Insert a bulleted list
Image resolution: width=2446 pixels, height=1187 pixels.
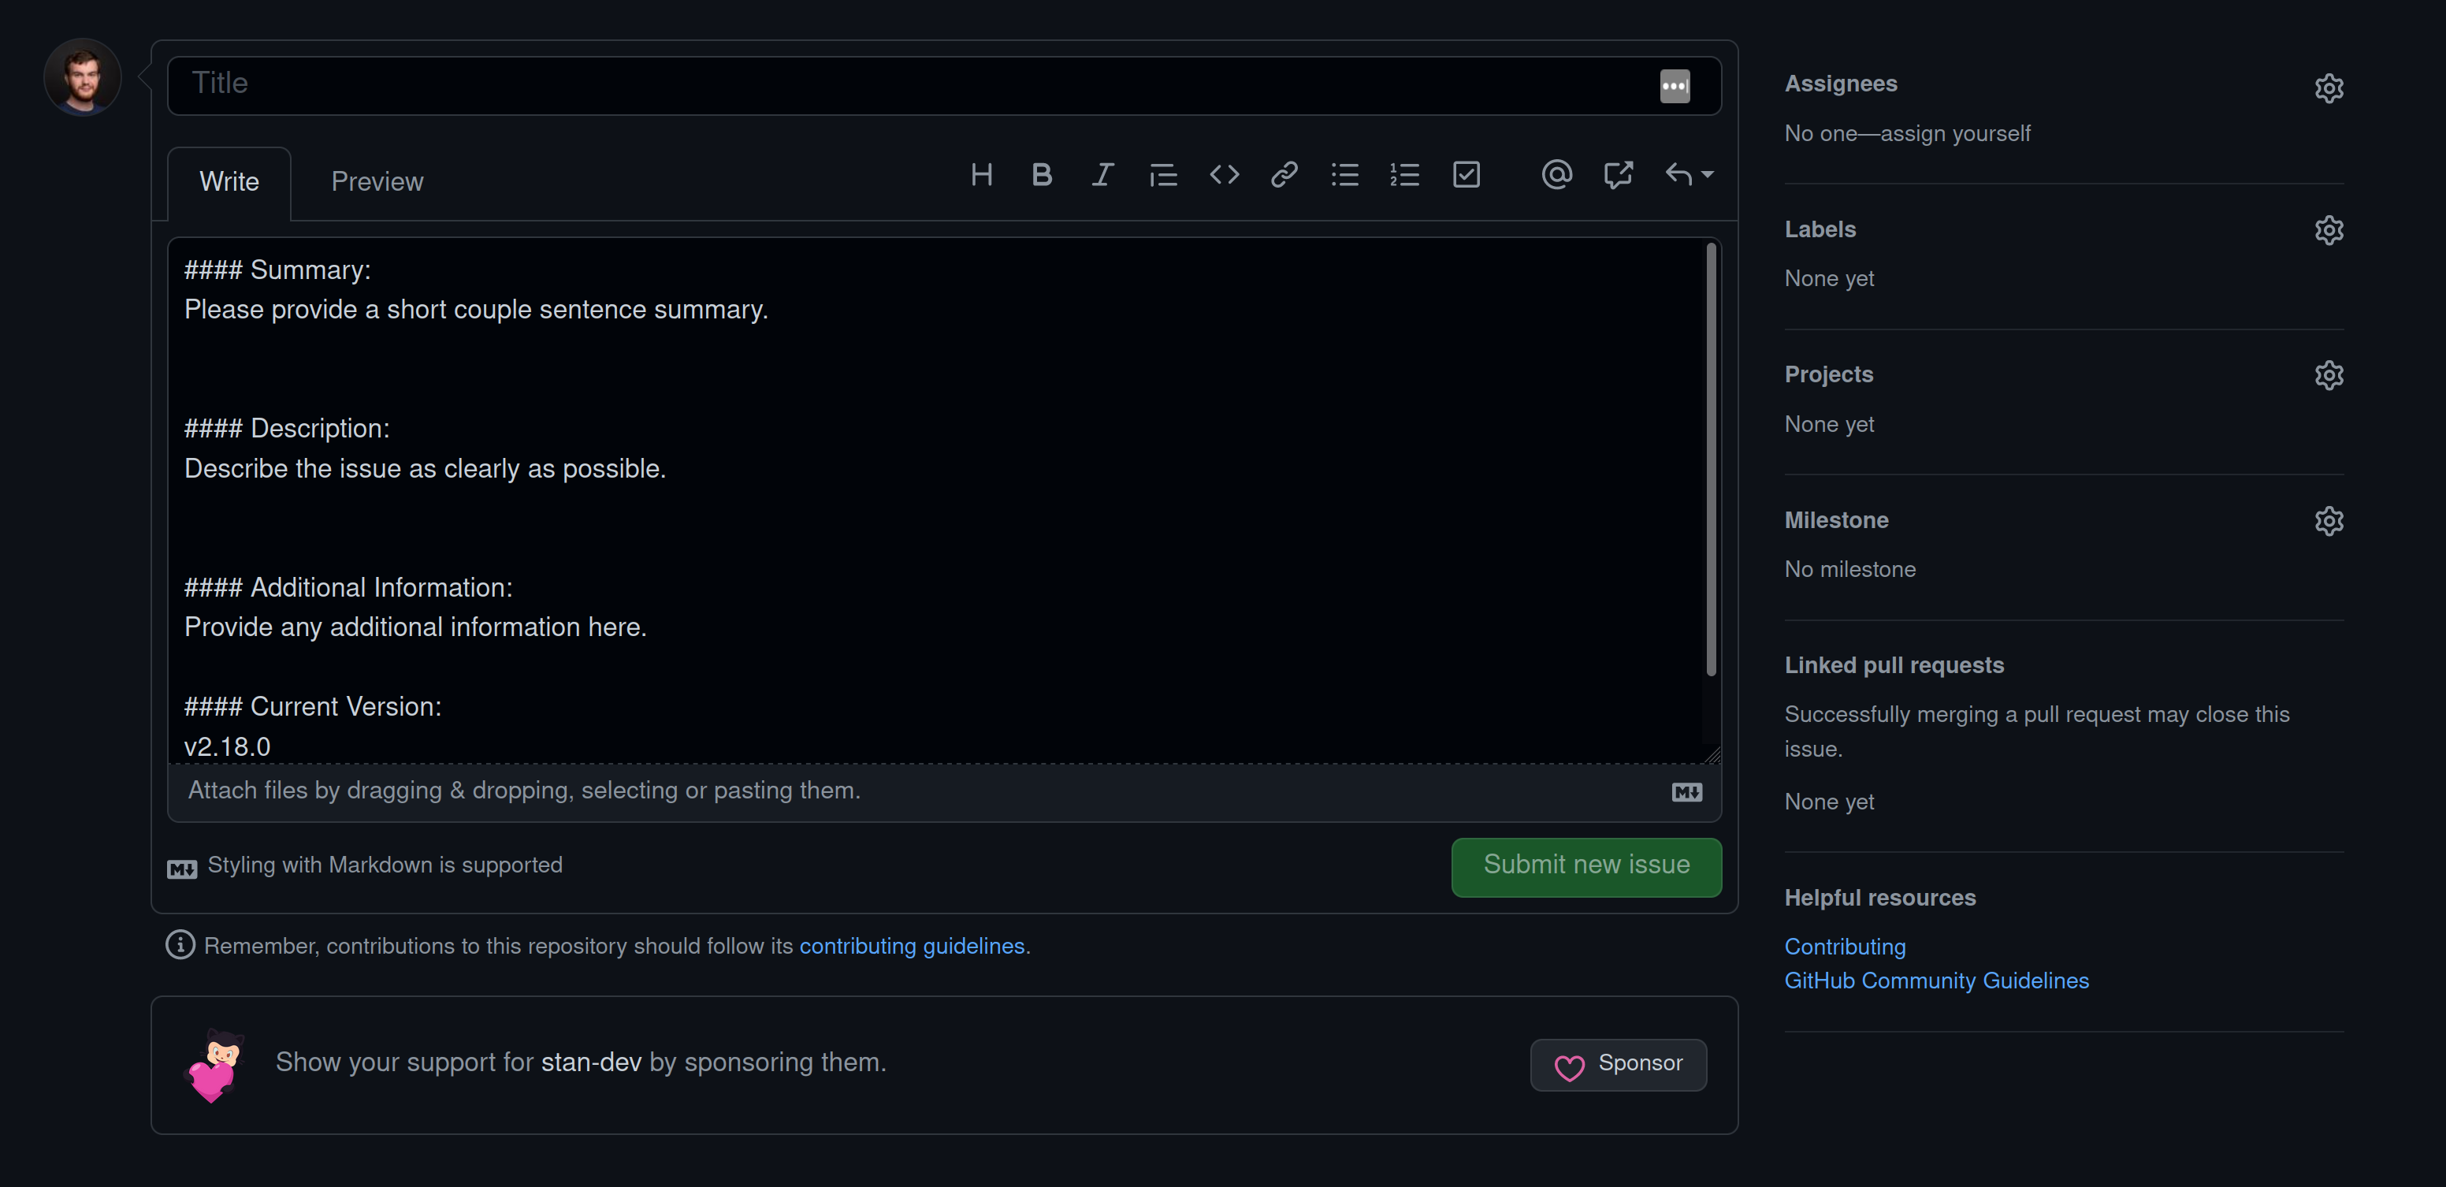(x=1344, y=175)
